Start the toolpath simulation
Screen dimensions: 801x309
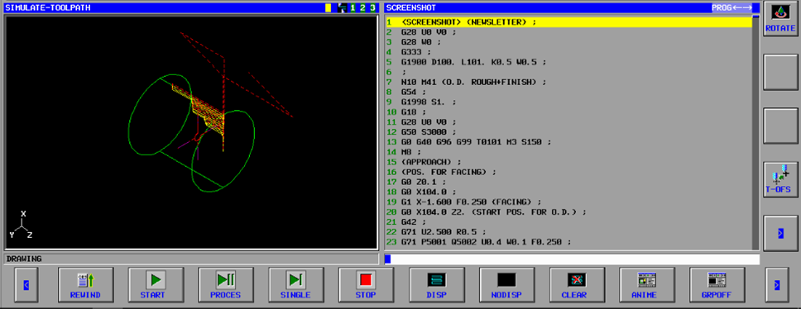[156, 285]
